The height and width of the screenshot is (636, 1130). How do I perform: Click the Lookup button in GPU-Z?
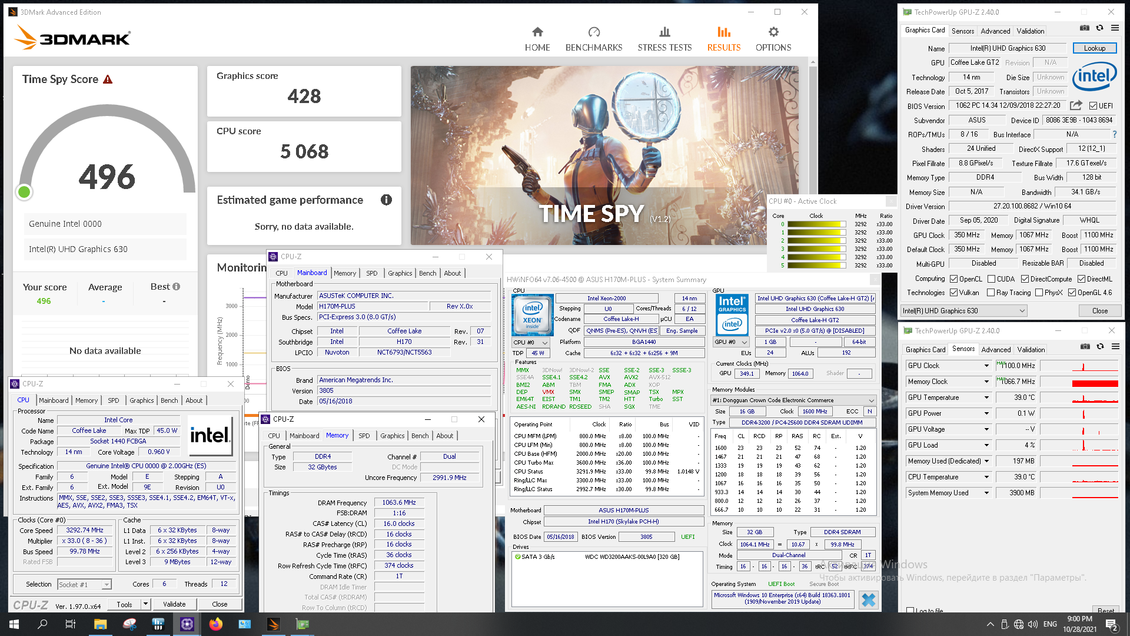1094,48
